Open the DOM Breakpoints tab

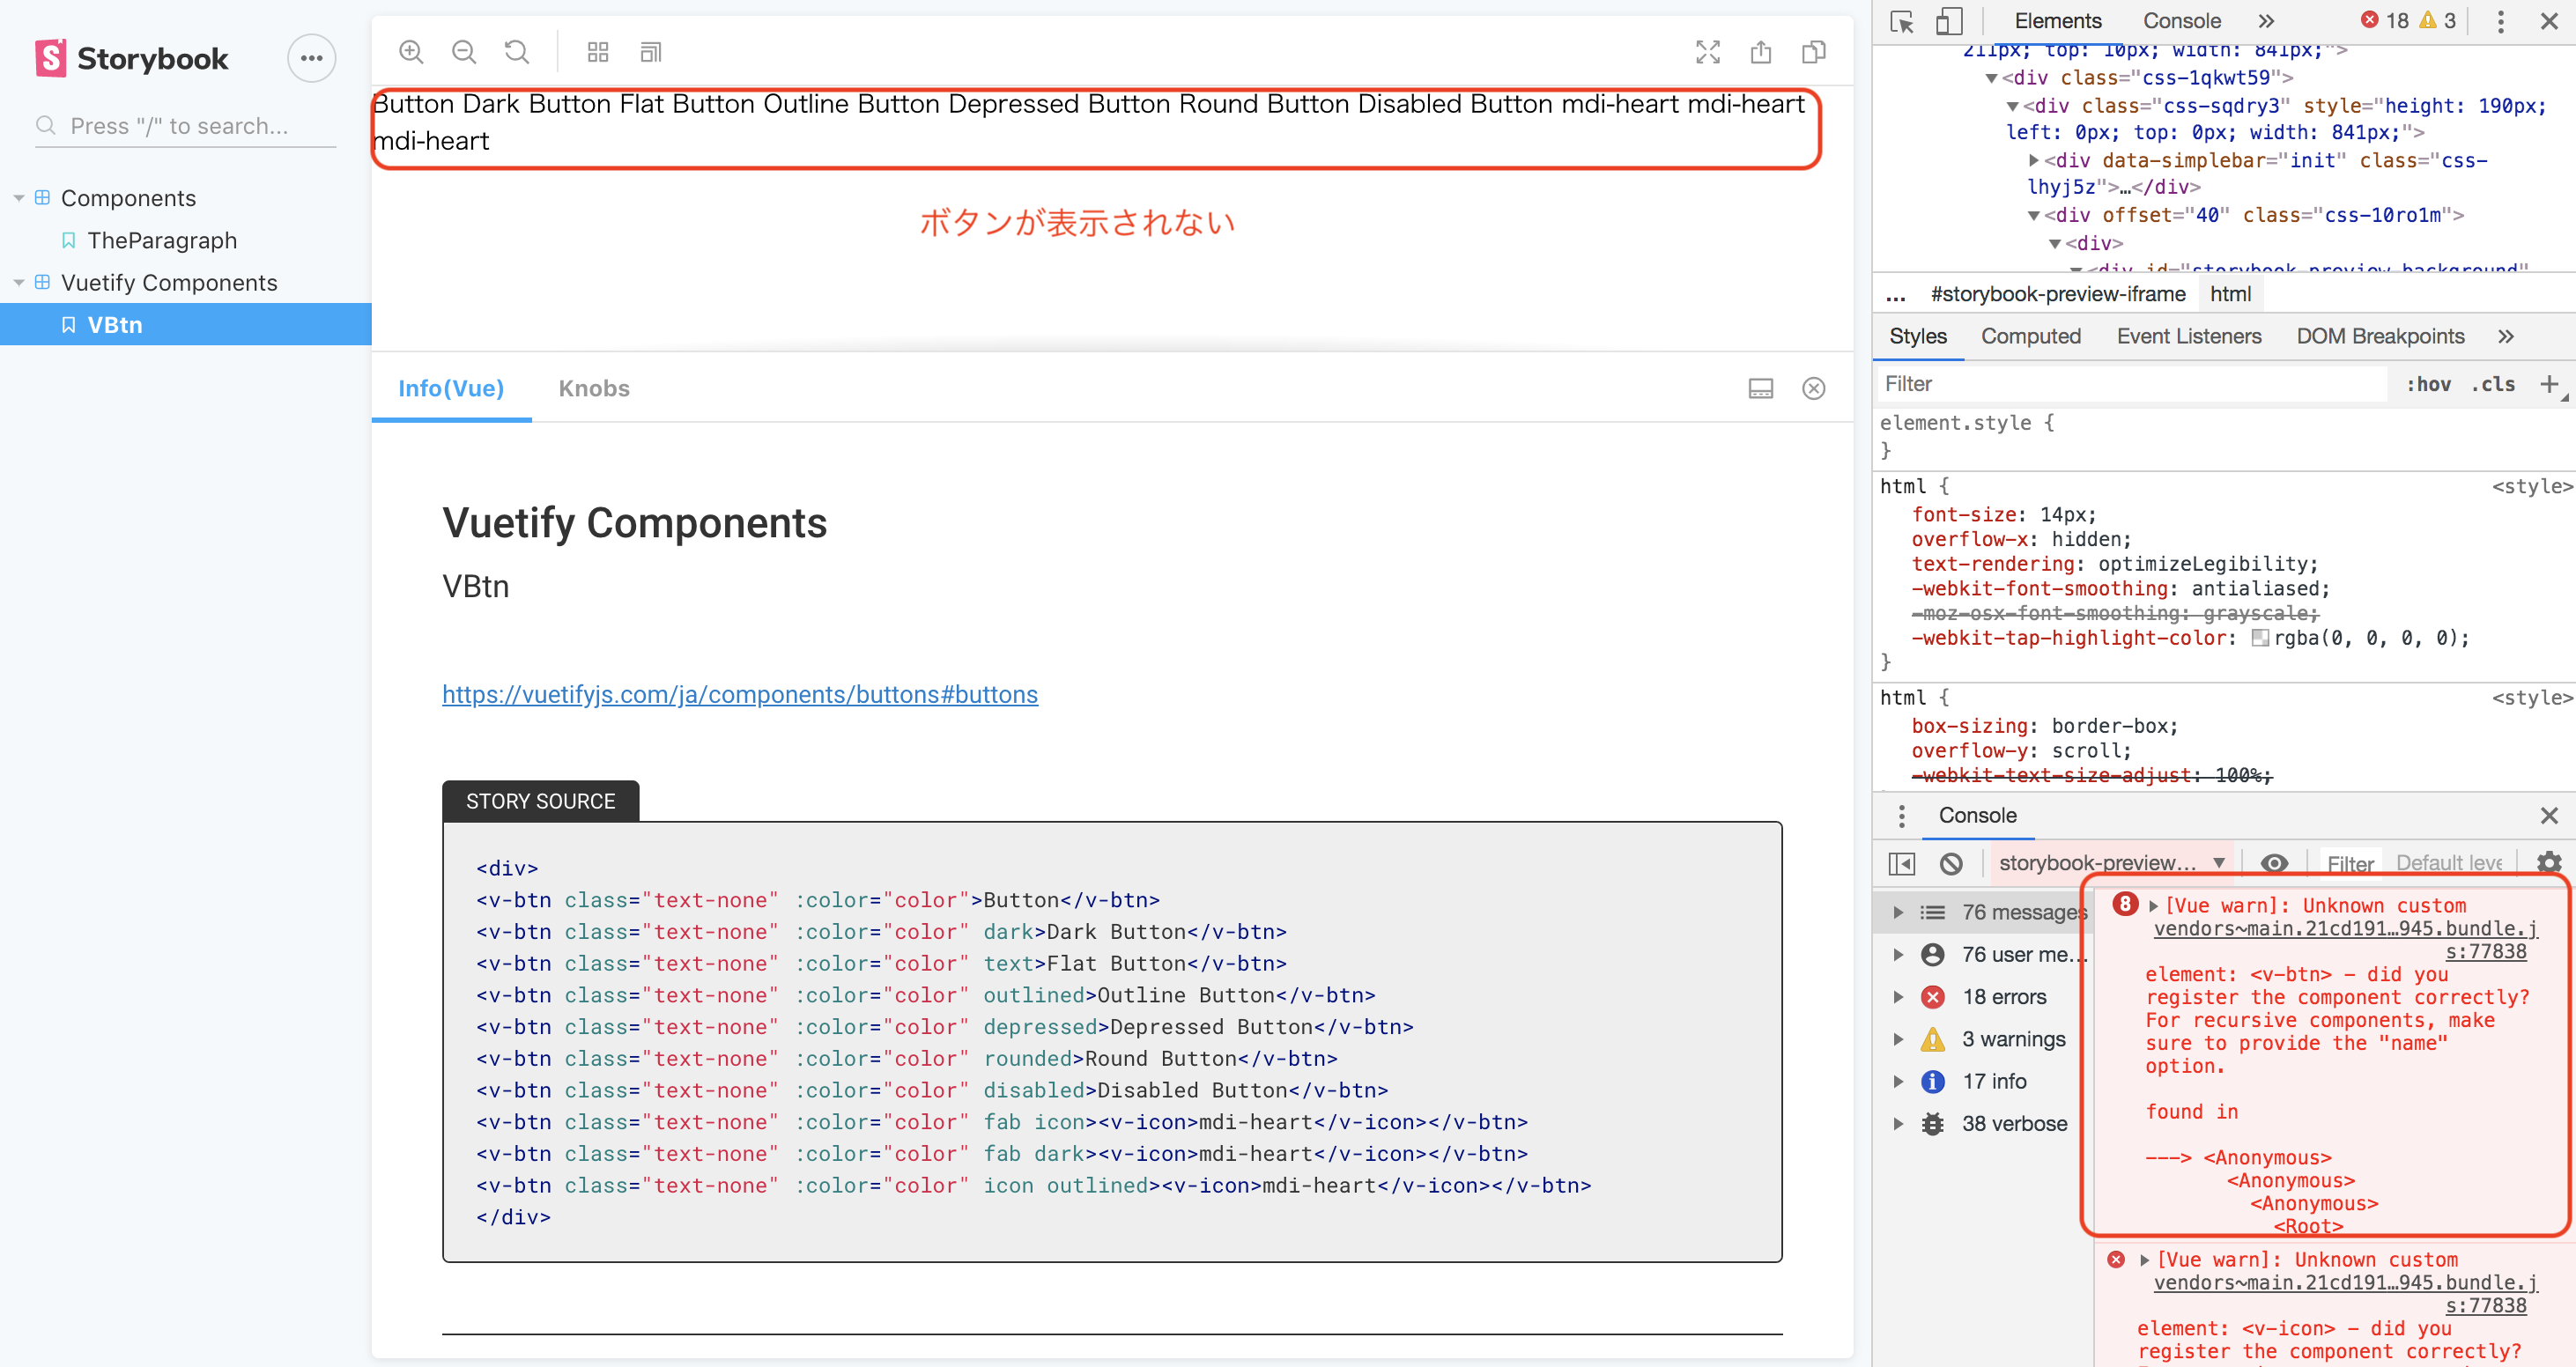pyautogui.click(x=2380, y=337)
